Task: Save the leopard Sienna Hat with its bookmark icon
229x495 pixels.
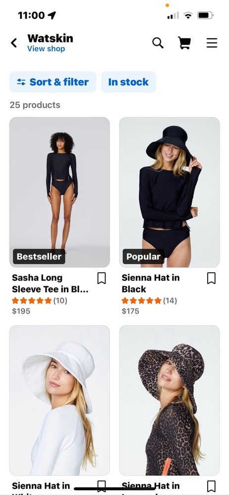Action: click(211, 486)
